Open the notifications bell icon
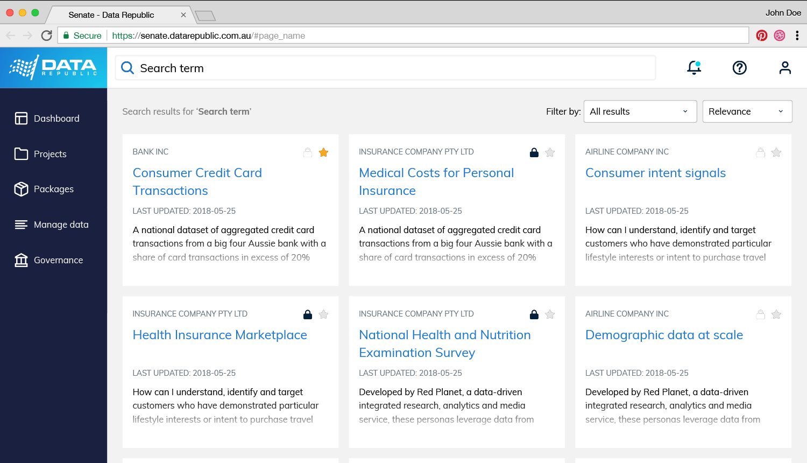 point(694,68)
